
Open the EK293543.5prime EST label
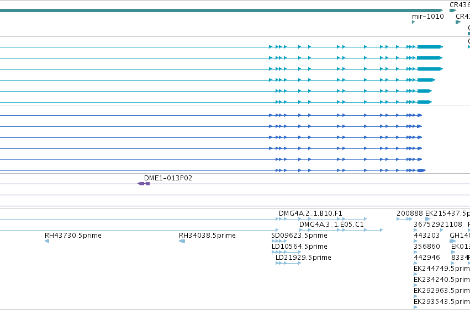[x=441, y=302]
